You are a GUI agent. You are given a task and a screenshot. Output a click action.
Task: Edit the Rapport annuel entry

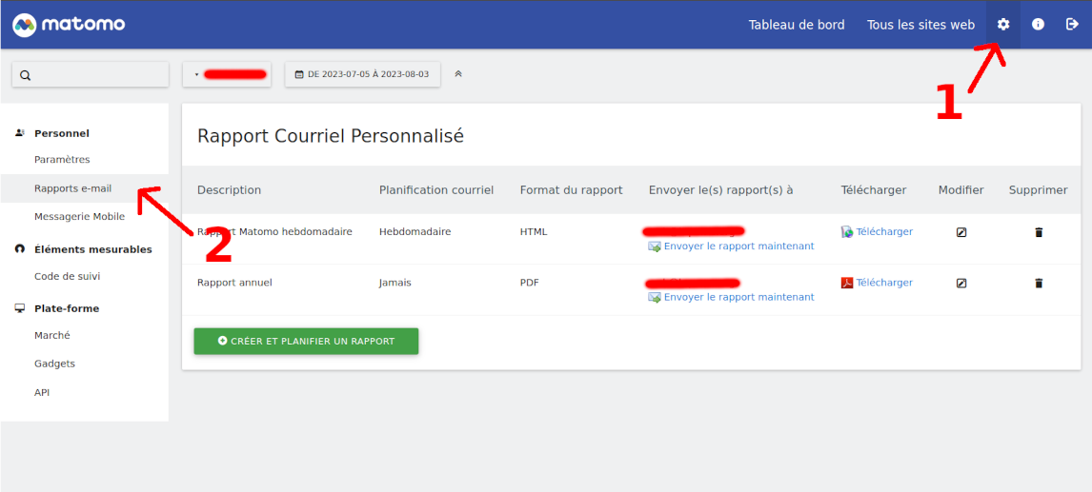tap(961, 283)
